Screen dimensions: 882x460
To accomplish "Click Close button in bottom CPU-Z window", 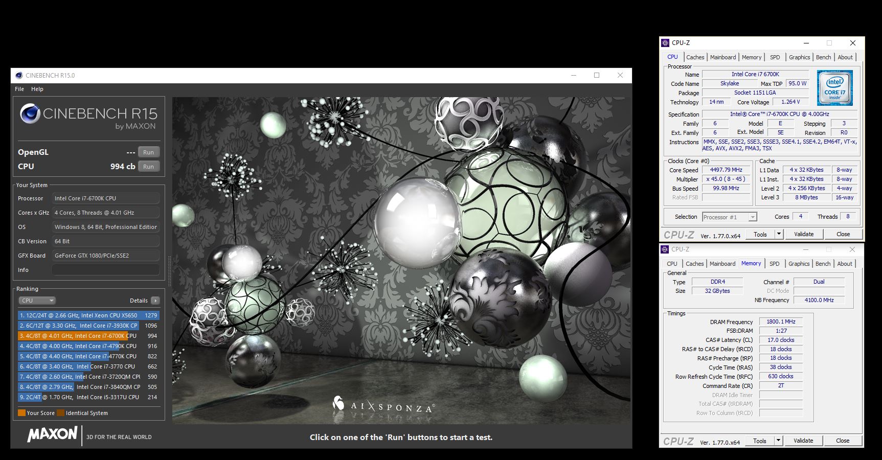I will coord(843,441).
